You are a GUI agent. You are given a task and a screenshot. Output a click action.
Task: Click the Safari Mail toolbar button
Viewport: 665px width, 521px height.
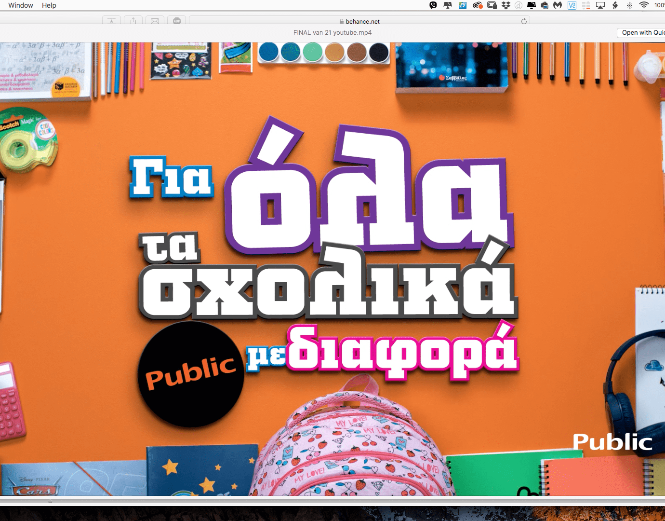[155, 21]
